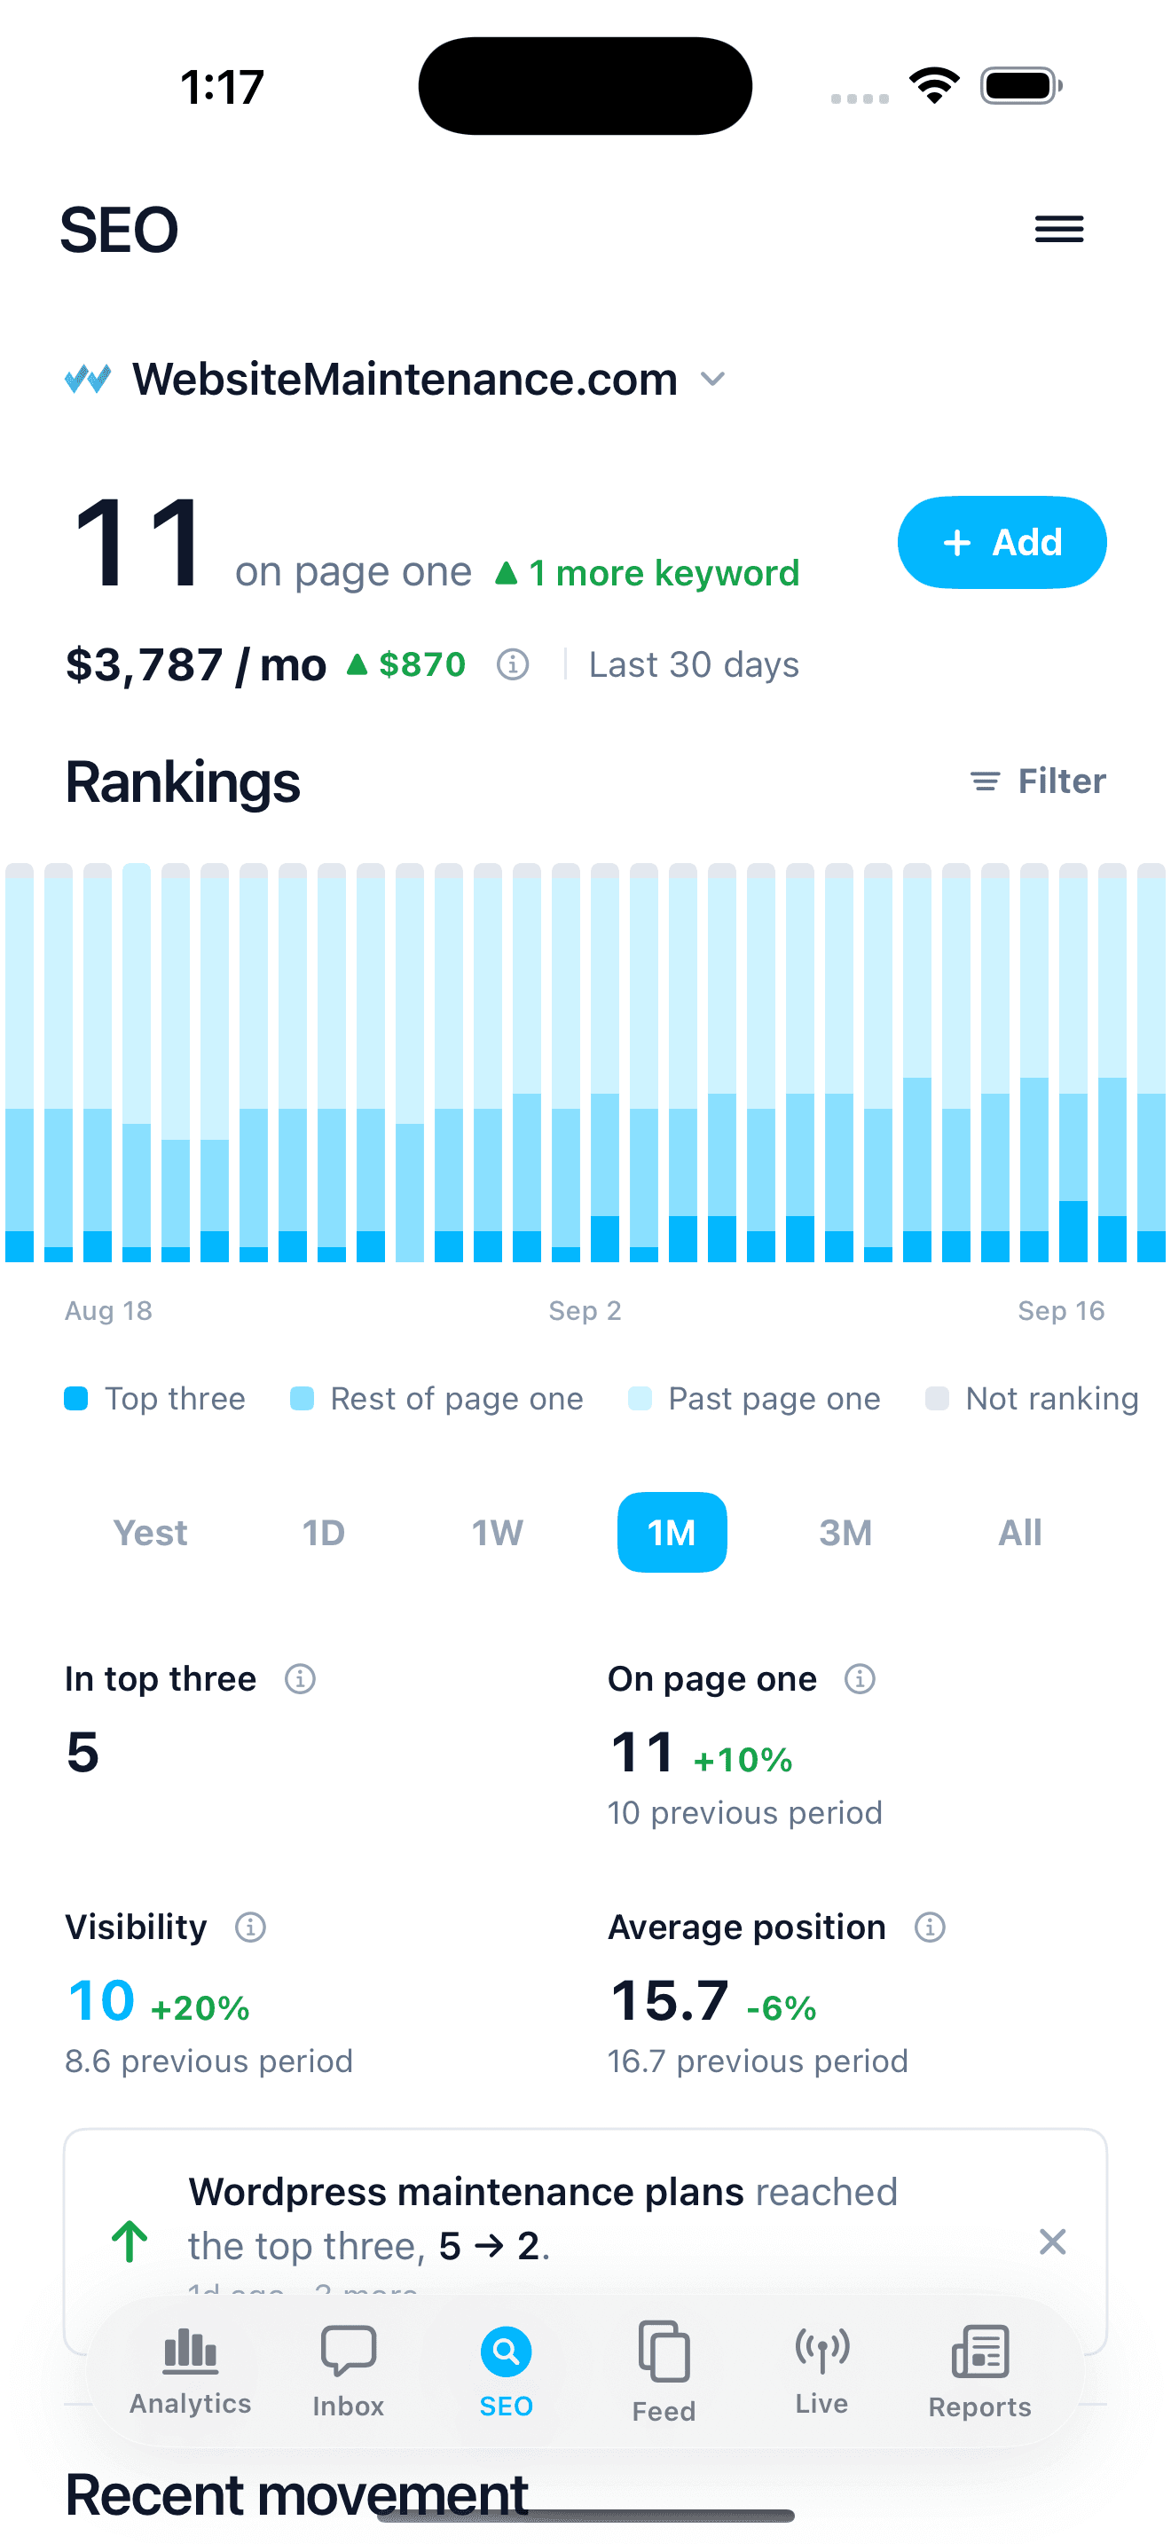Tap the '1 more keyword' indicator
Viewport: 1171px width, 2544px height.
coord(647,573)
